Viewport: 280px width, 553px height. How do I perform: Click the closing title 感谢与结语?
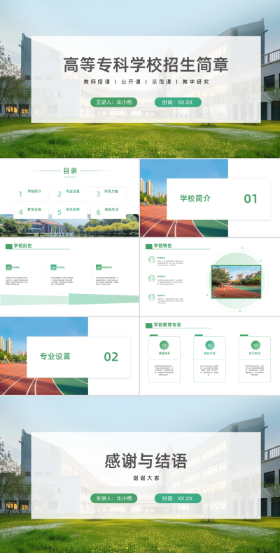coord(146,461)
